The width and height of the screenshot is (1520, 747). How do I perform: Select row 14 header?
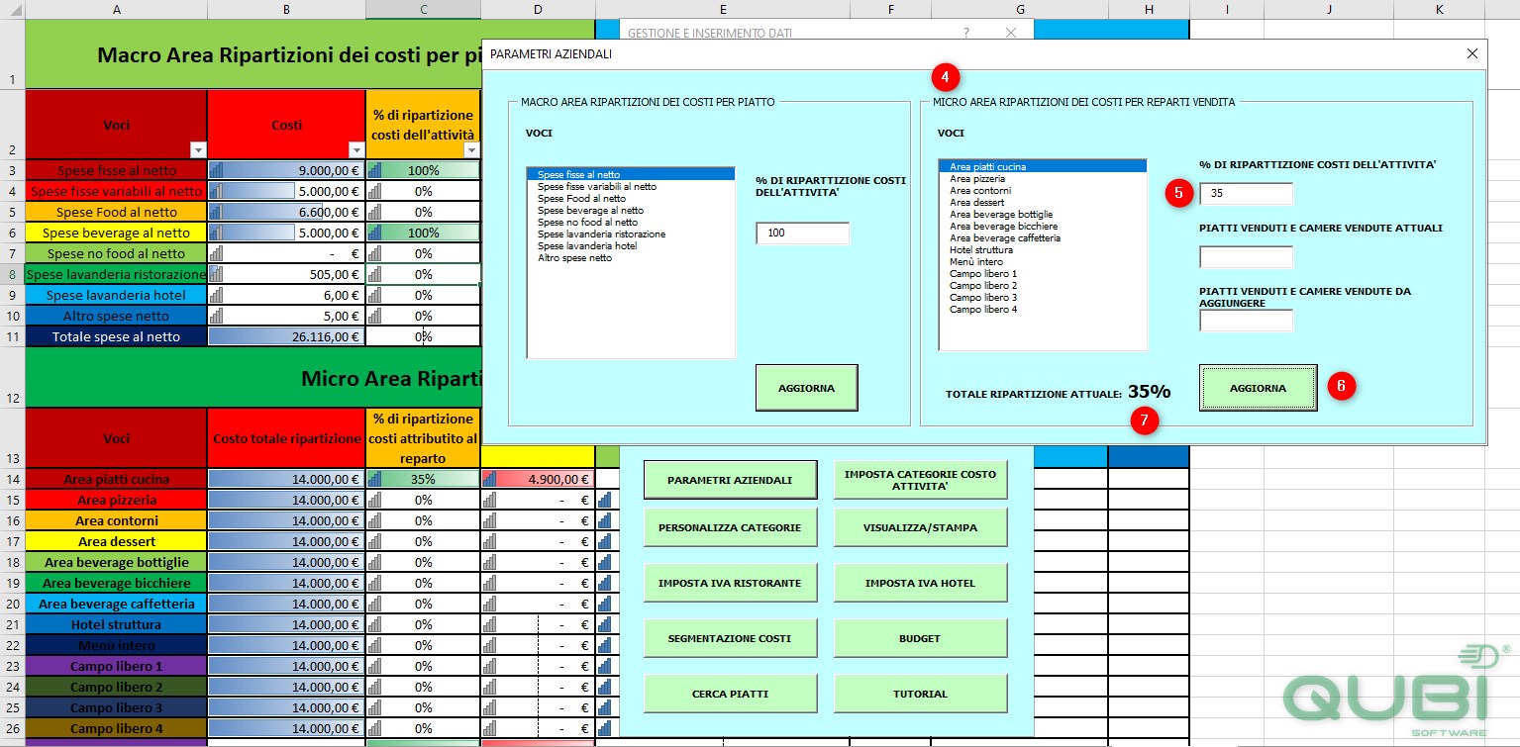12,479
